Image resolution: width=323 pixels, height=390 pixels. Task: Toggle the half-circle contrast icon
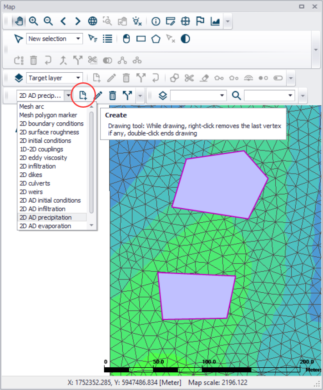pos(186,39)
